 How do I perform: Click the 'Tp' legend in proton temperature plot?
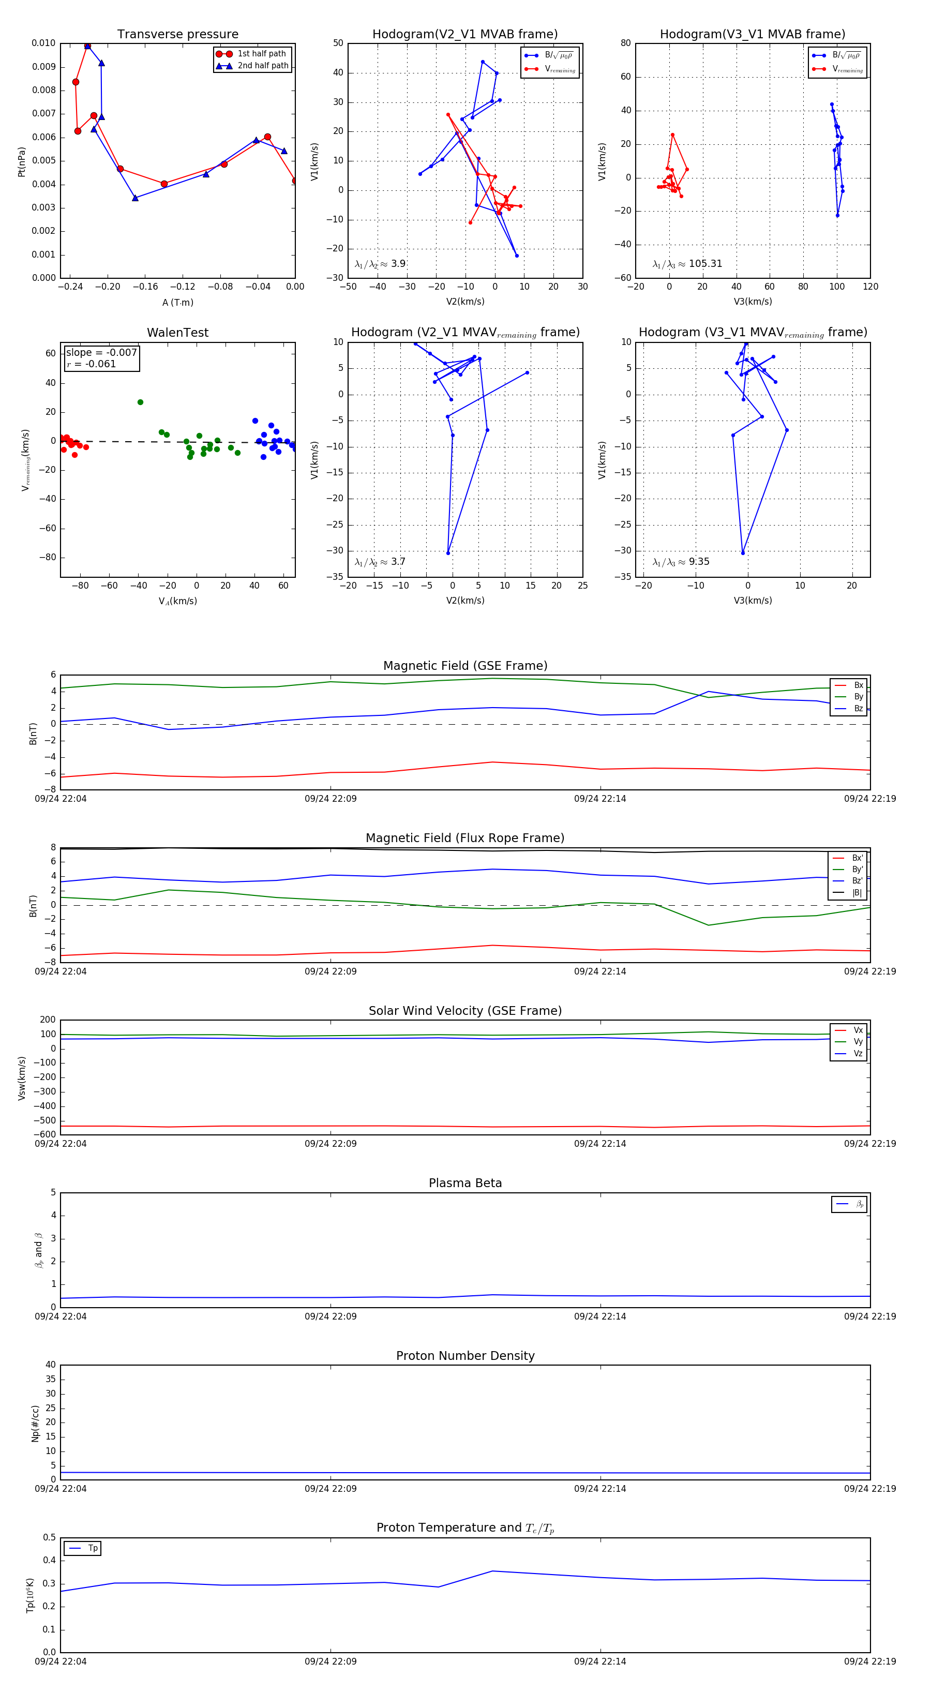tap(83, 1548)
